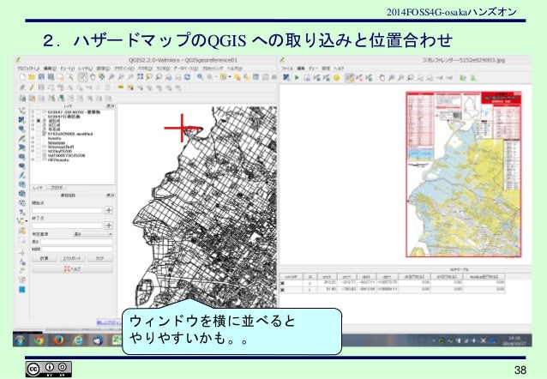Add raster layer from left toolbar
The height and width of the screenshot is (379, 547).
(x=21, y=120)
